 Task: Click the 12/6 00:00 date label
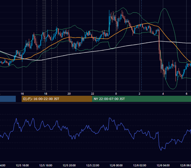click(x=116, y=165)
